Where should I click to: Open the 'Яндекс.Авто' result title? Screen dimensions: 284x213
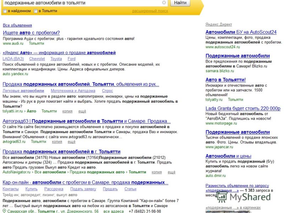click(59, 53)
